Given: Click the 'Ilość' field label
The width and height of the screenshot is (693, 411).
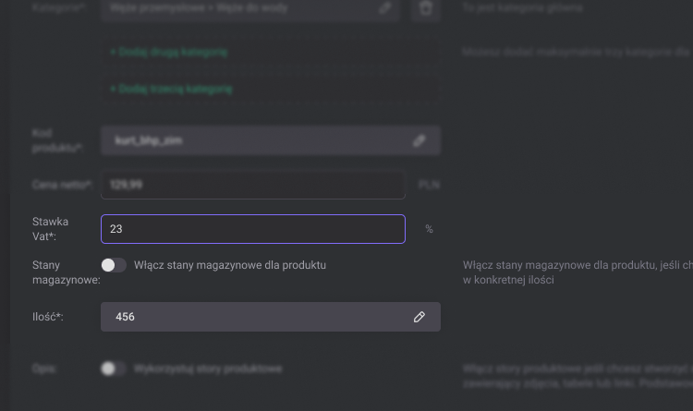Looking at the screenshot, I should point(48,317).
